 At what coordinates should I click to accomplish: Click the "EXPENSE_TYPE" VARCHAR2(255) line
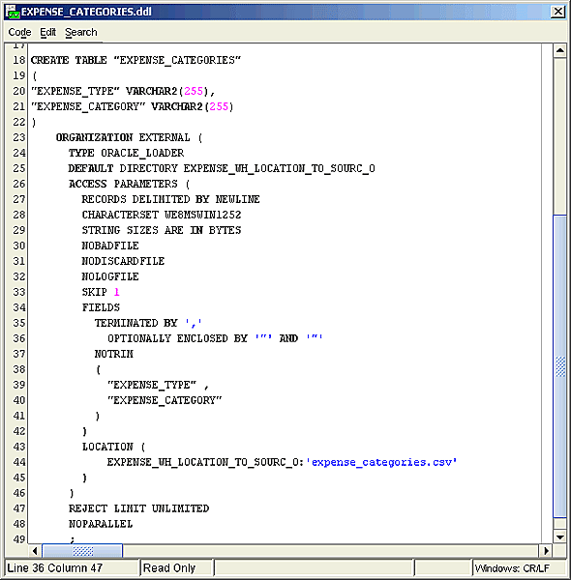click(122, 91)
